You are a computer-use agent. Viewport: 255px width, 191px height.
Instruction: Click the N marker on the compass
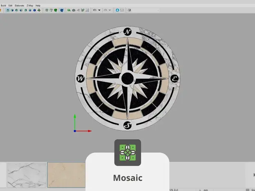(127, 32)
